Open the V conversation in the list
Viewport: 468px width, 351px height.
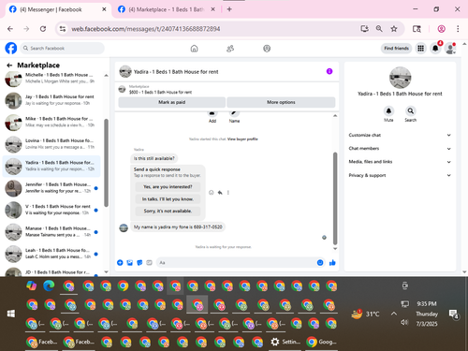[51, 210]
